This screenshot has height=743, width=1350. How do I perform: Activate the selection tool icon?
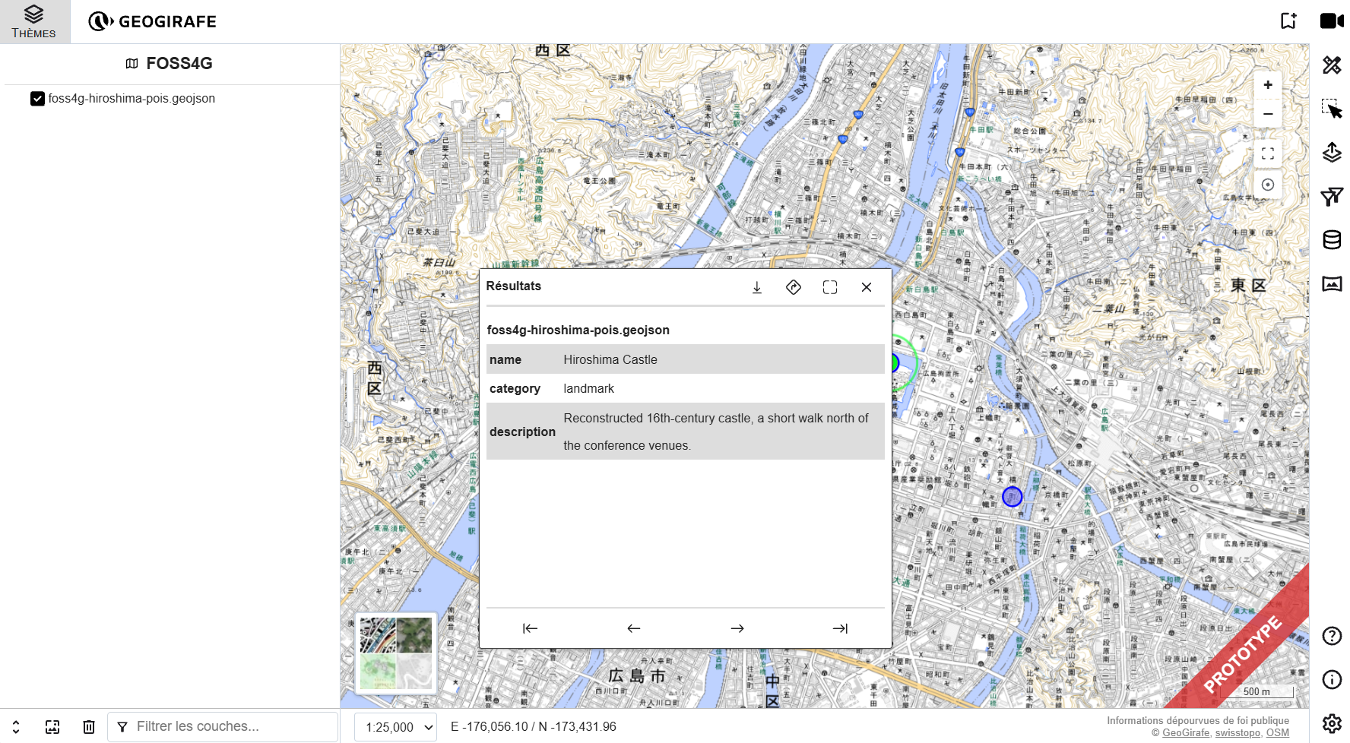1332,109
